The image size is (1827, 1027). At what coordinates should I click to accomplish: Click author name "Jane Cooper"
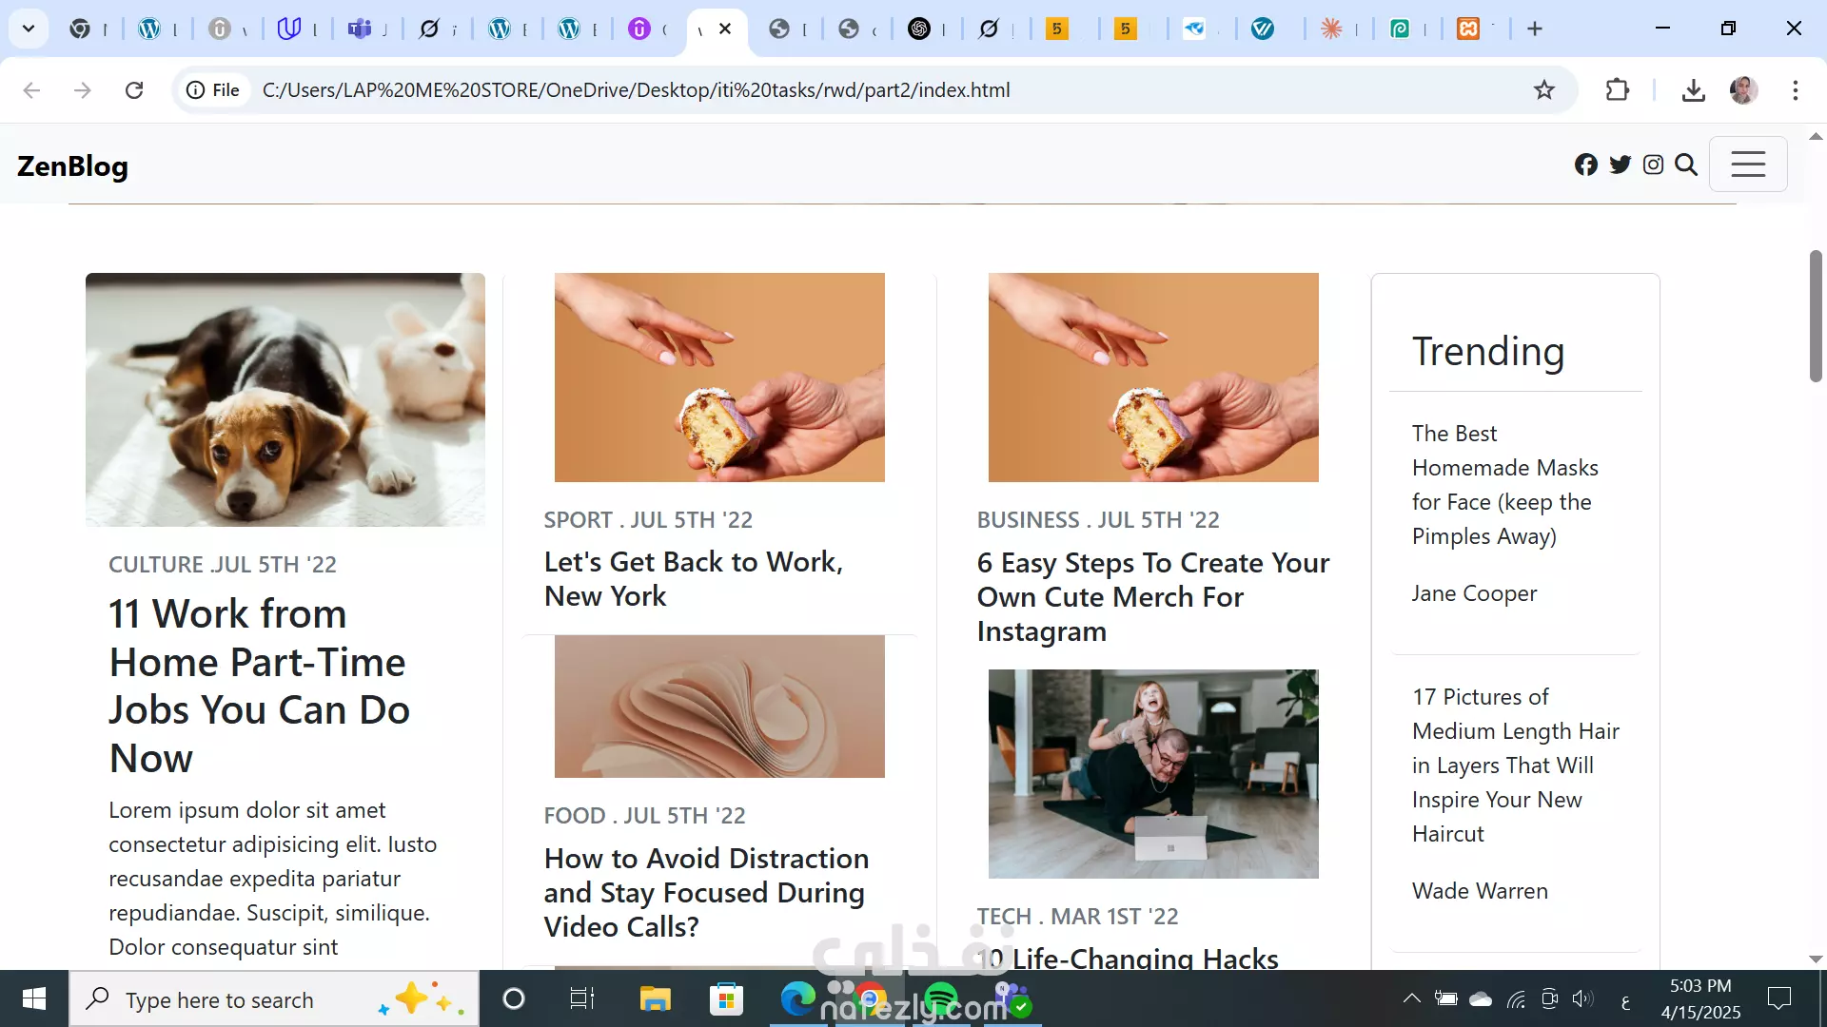pos(1474,593)
